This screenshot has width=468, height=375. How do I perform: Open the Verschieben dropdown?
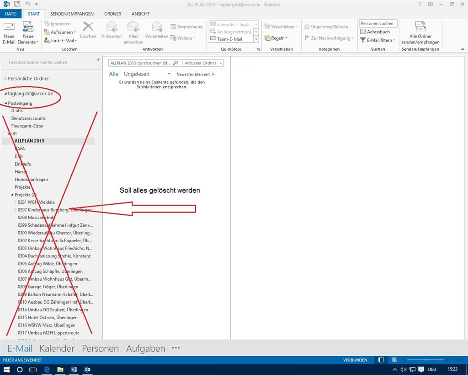point(281,27)
